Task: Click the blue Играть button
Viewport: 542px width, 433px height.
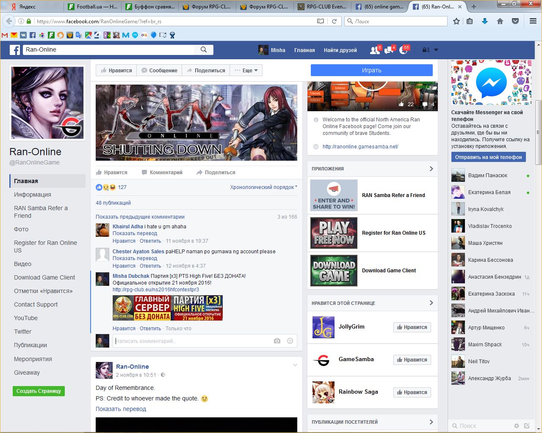Action: (x=372, y=70)
